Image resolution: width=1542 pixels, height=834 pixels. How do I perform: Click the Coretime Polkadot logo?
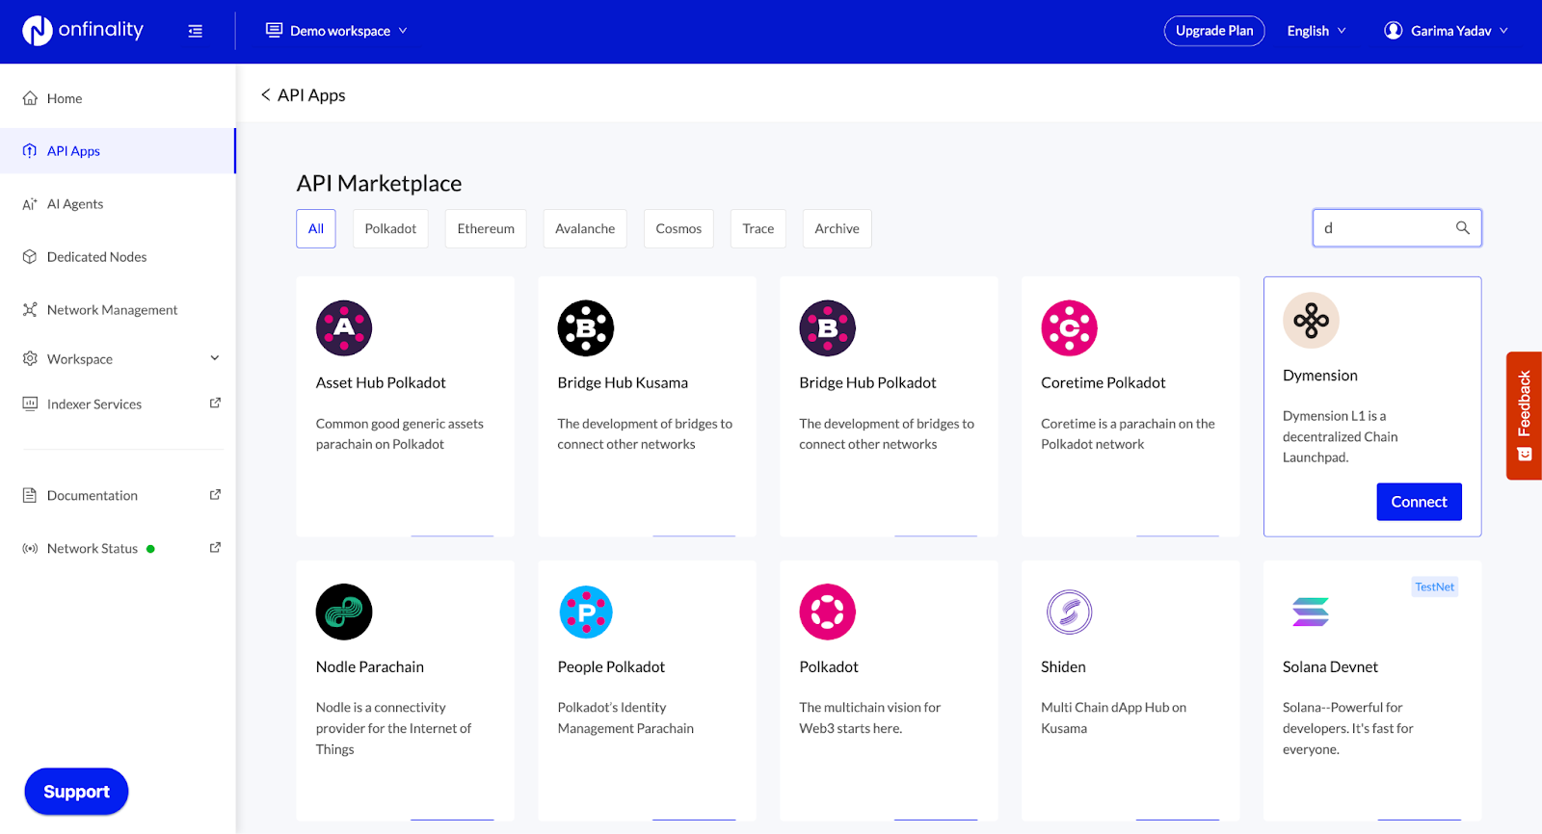click(1070, 328)
